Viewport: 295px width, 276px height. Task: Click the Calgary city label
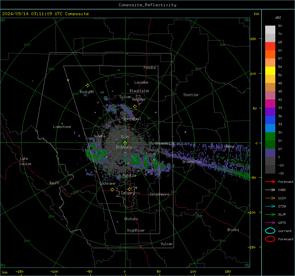click(128, 193)
